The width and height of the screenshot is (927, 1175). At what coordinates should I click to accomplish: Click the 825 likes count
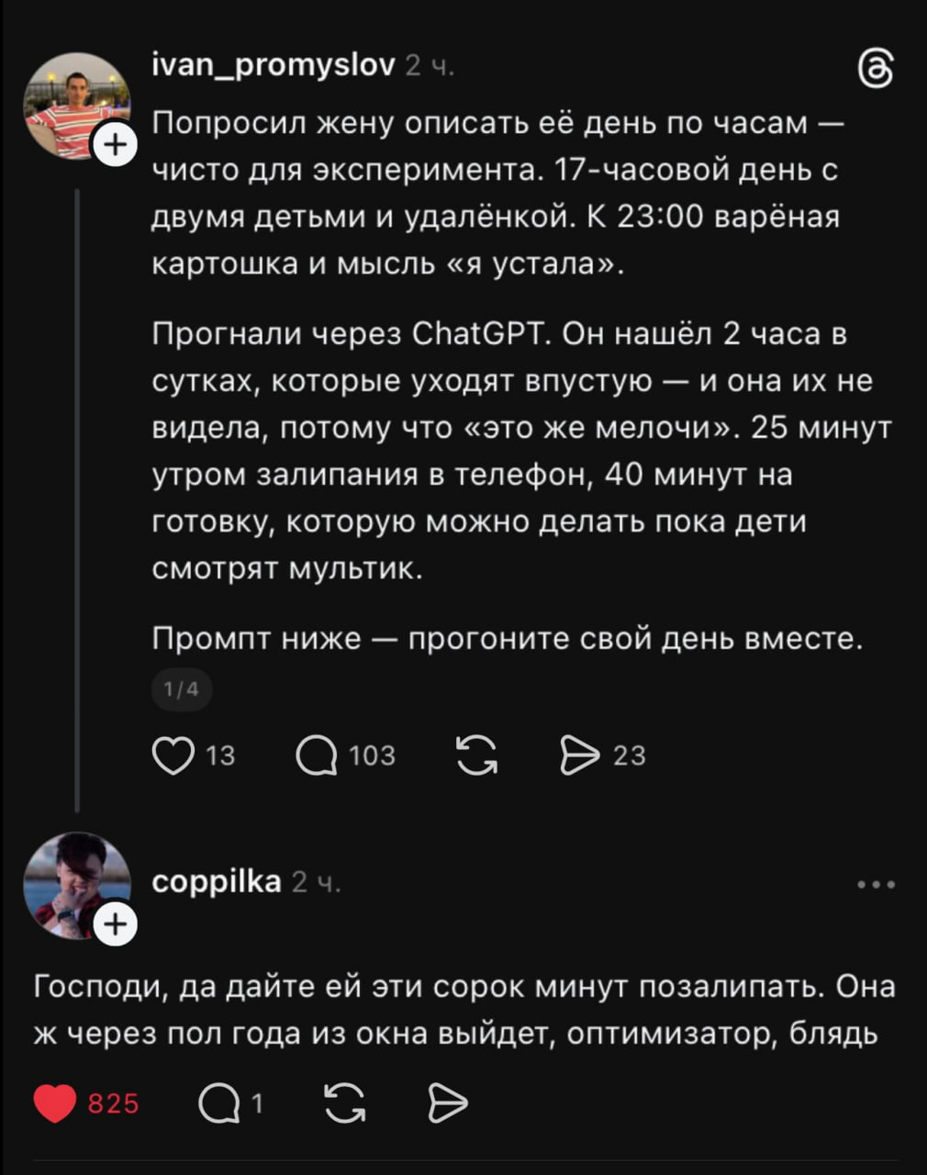click(113, 1102)
